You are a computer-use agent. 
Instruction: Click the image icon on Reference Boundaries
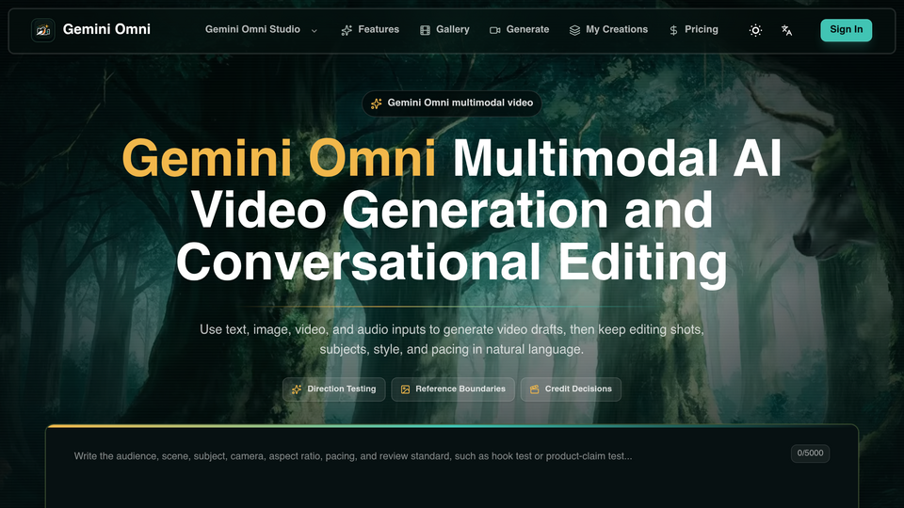click(x=405, y=389)
